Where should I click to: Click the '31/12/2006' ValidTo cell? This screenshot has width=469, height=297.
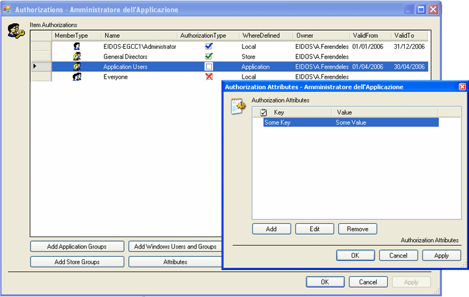click(409, 46)
